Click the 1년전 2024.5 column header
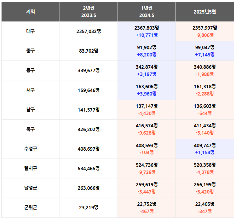Screen dimensions: 236x220 [x=147, y=12]
